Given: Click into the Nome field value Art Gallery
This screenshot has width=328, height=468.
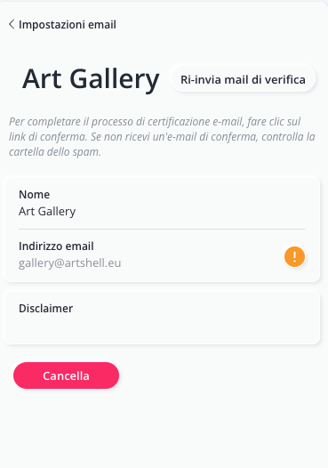Looking at the screenshot, I should (x=47, y=212).
